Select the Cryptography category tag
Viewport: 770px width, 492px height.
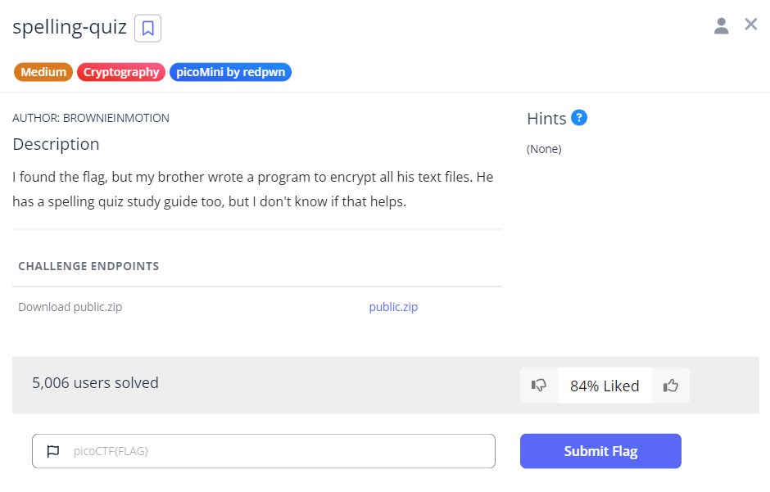tap(121, 72)
